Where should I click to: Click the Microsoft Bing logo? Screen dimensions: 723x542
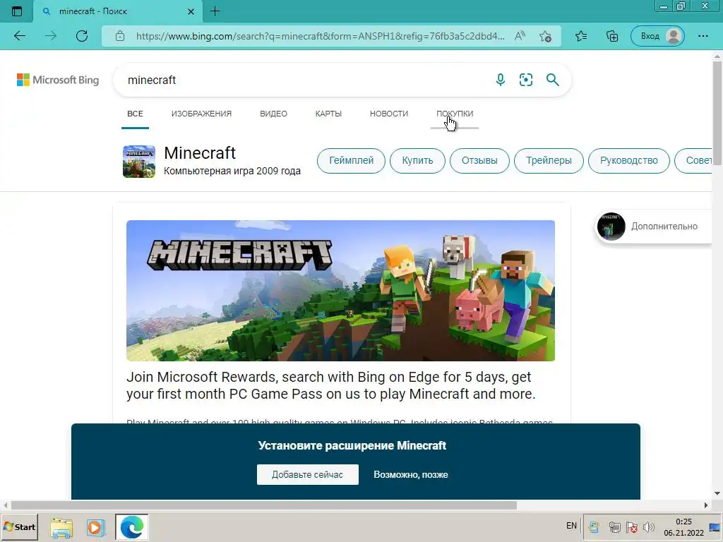tap(58, 80)
